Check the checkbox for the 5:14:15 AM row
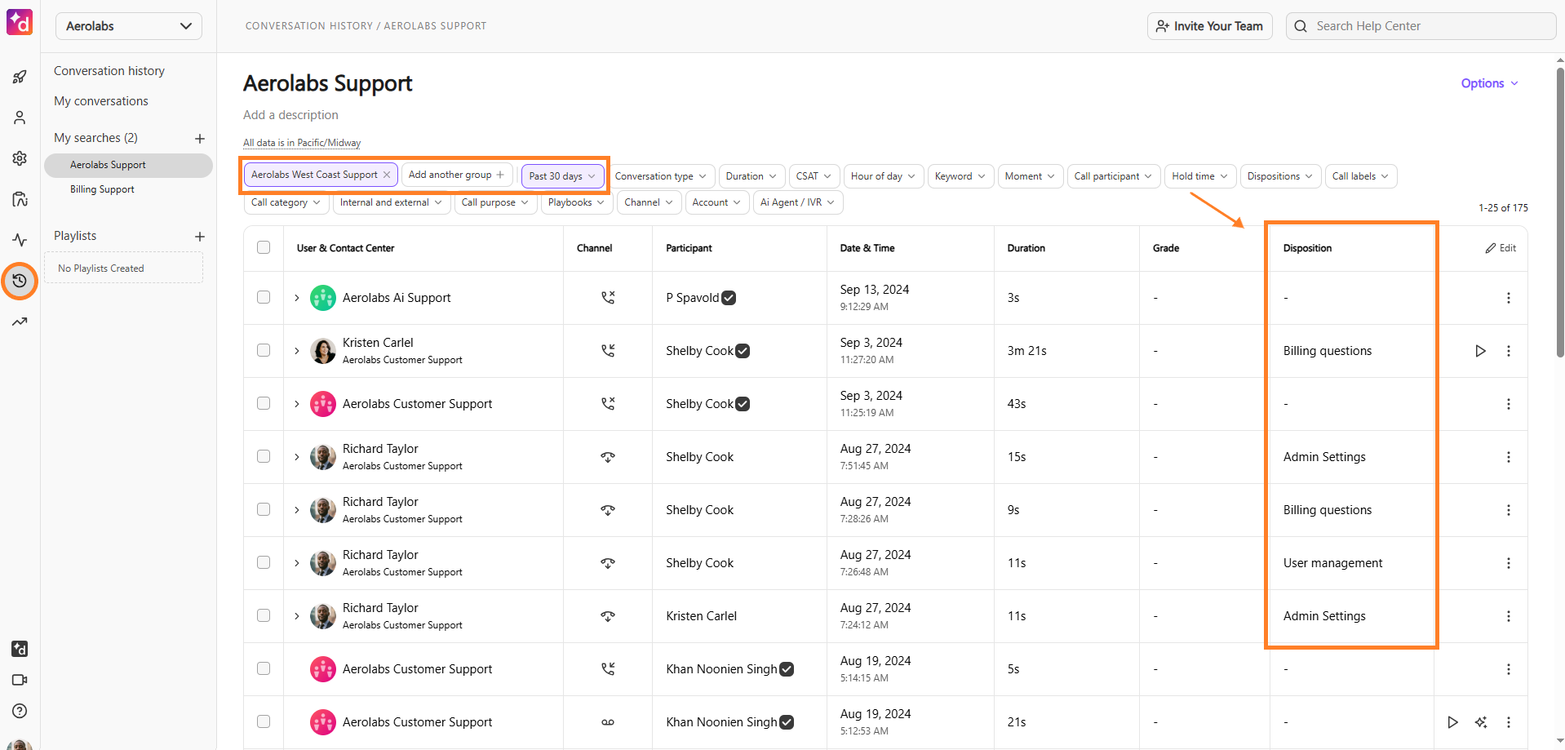 264,668
